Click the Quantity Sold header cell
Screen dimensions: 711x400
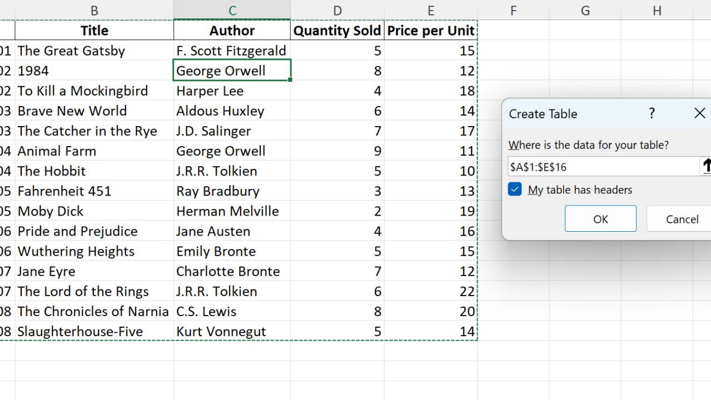pyautogui.click(x=337, y=31)
